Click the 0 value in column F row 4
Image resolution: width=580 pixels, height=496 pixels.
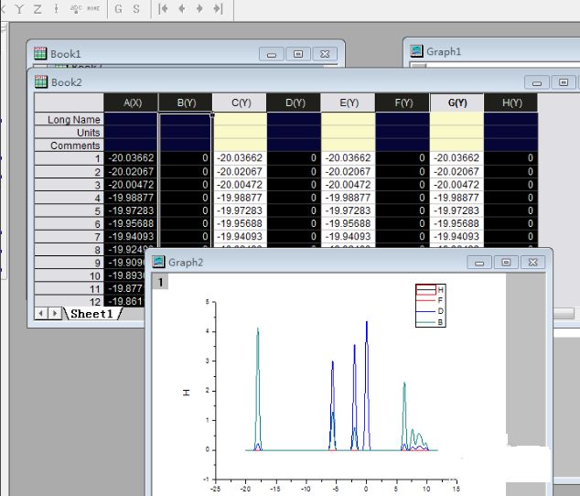point(403,198)
